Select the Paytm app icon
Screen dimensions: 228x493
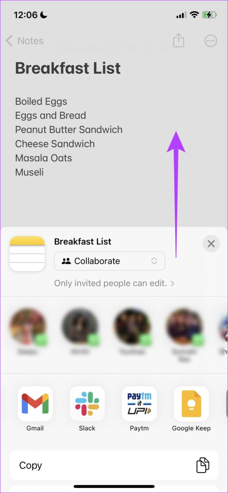coord(139,404)
